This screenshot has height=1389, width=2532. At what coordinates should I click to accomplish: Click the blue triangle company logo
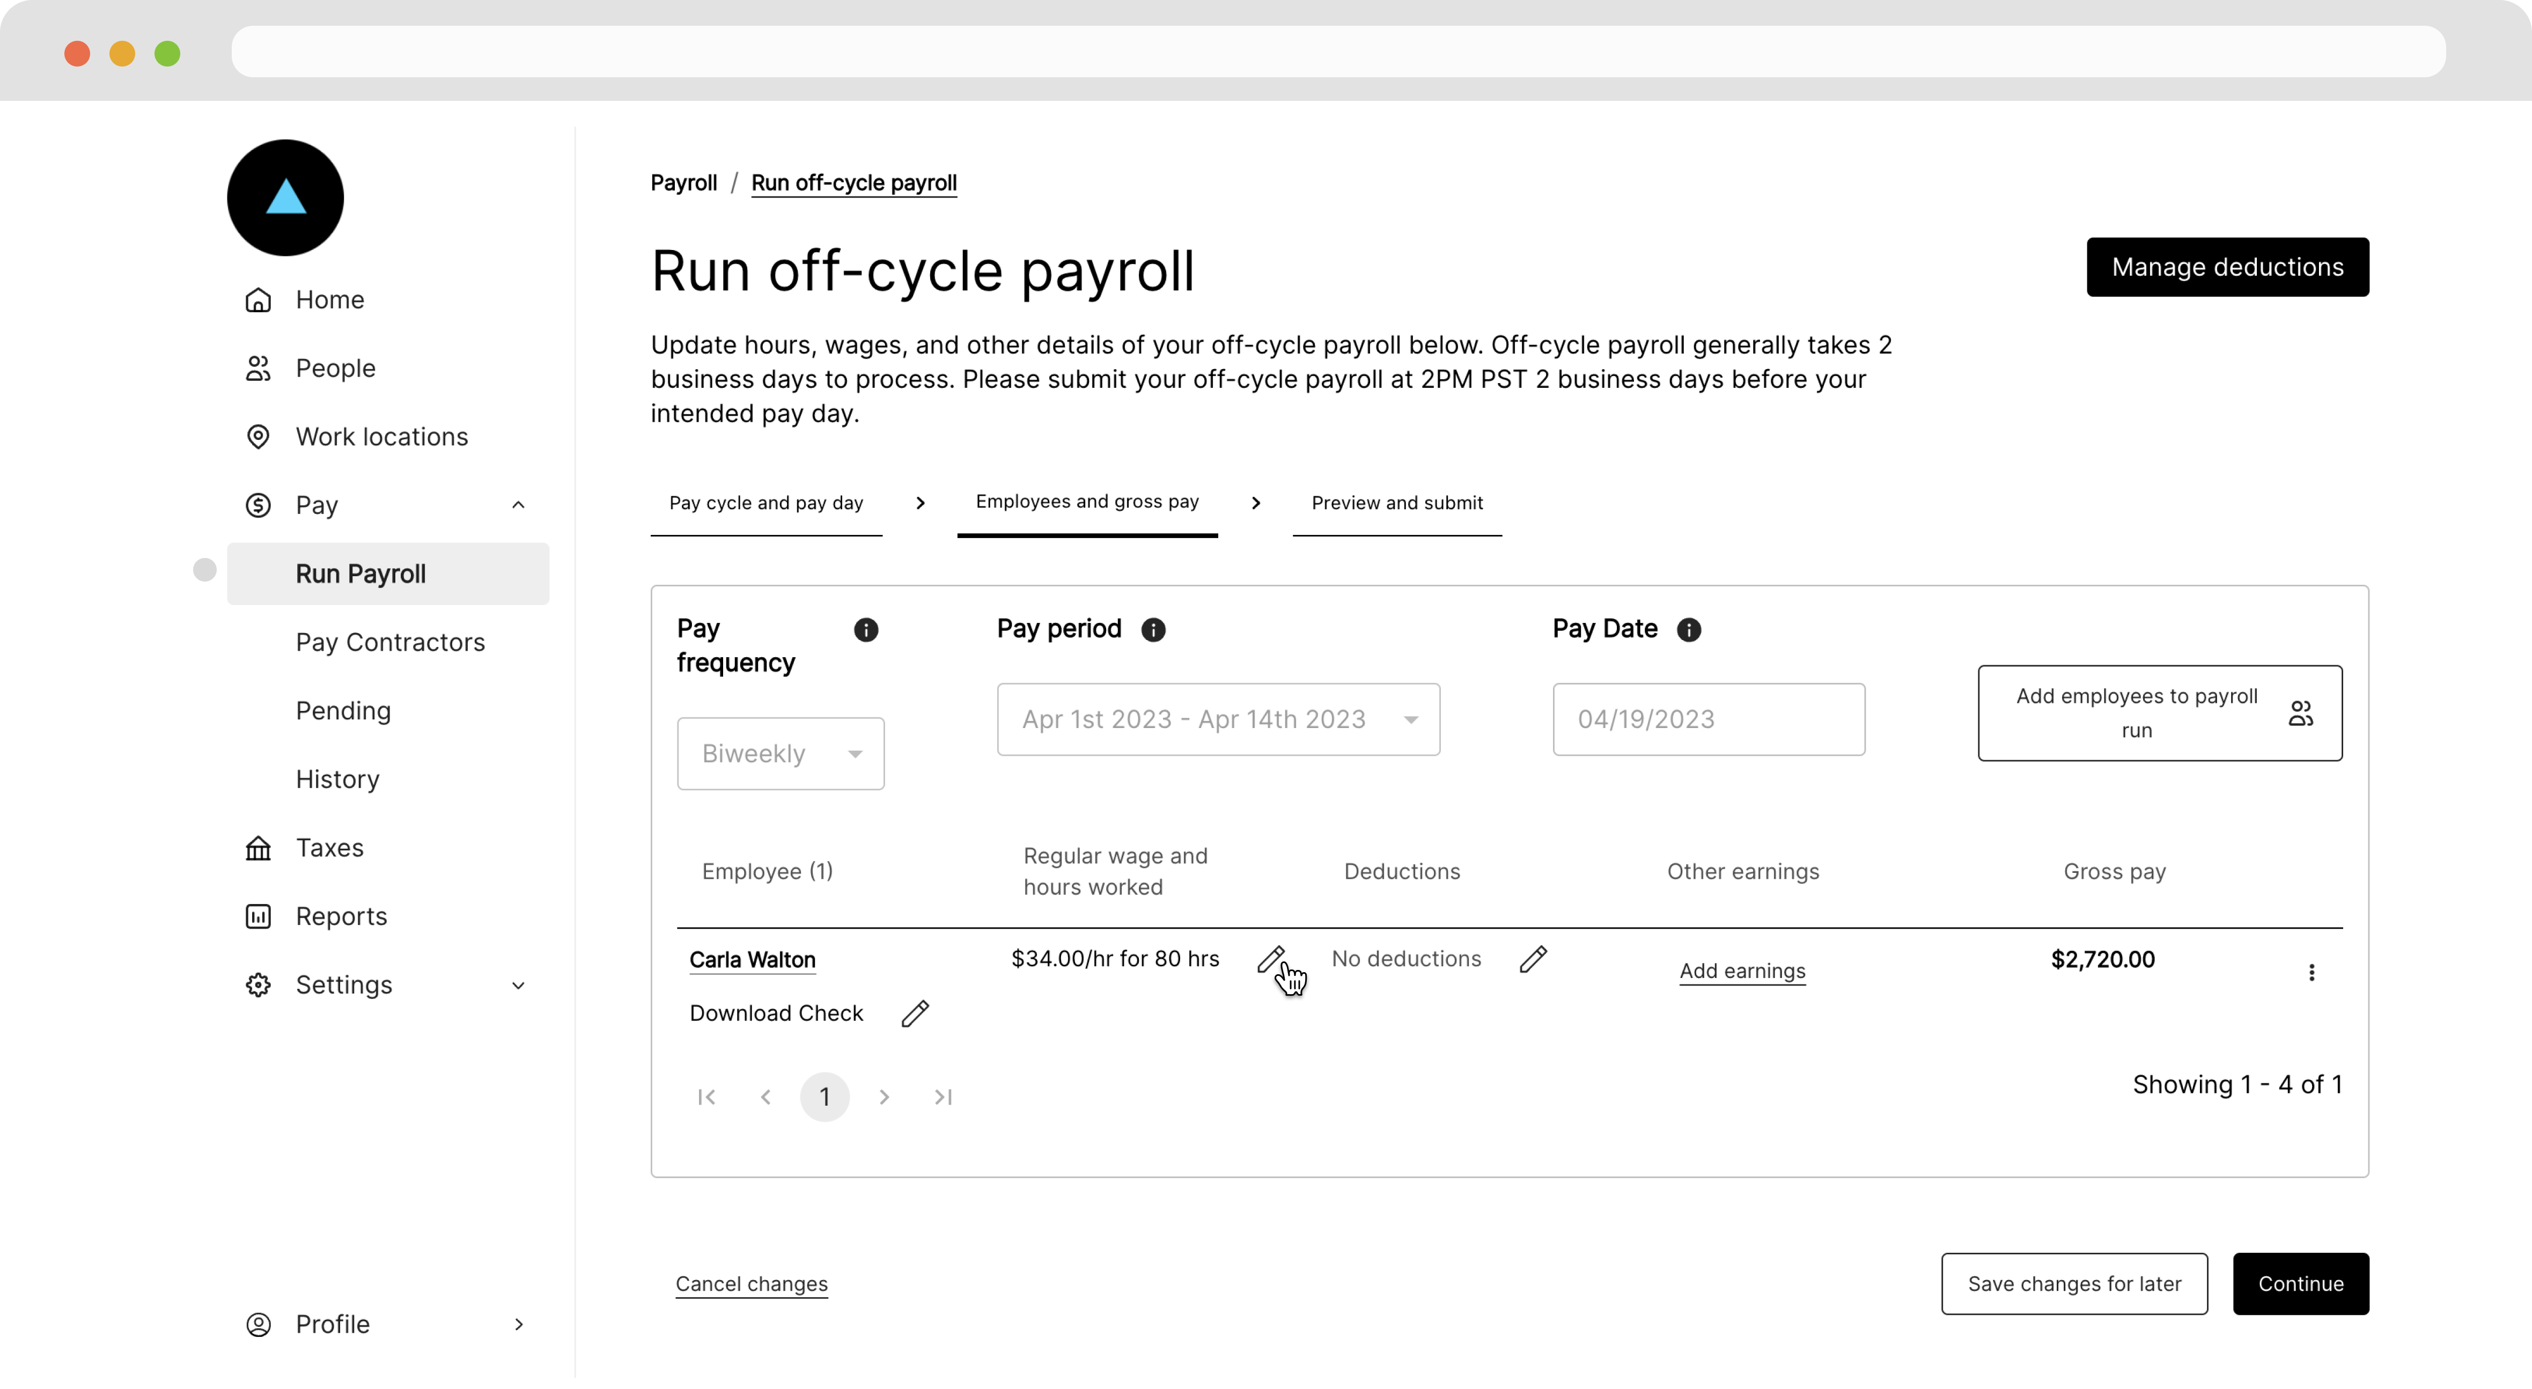click(285, 196)
